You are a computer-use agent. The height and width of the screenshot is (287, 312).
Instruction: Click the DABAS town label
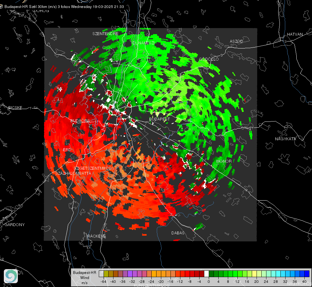coord(178,233)
